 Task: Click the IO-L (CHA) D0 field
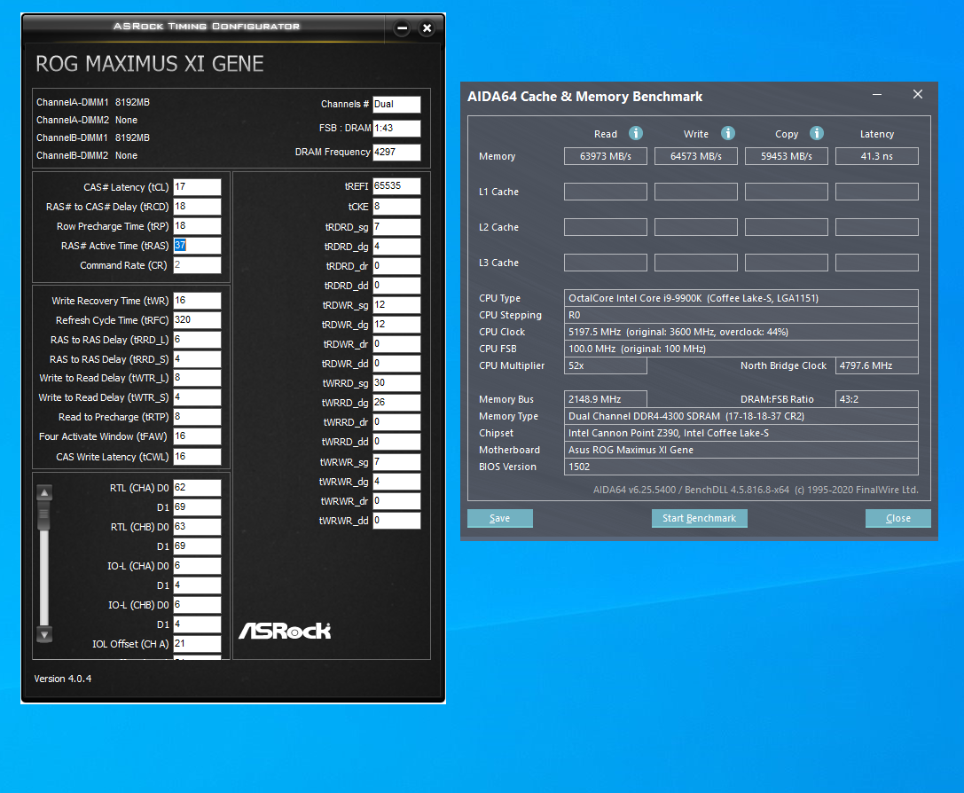pyautogui.click(x=197, y=566)
